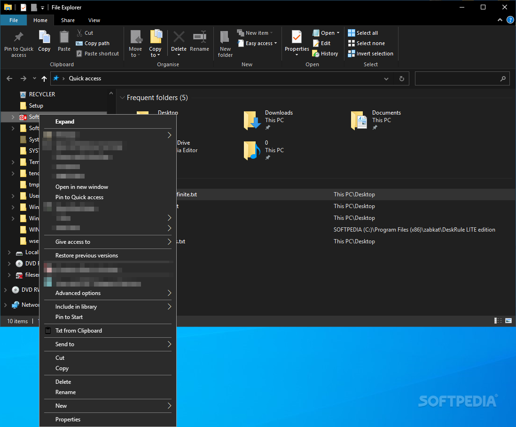
Task: Click the Paste shortcut ribbon item
Action: (97, 53)
